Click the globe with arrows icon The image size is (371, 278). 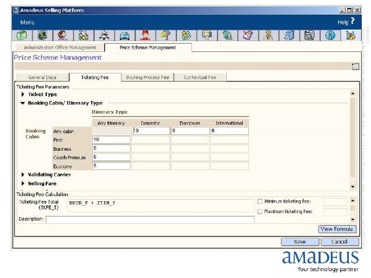coord(227,36)
